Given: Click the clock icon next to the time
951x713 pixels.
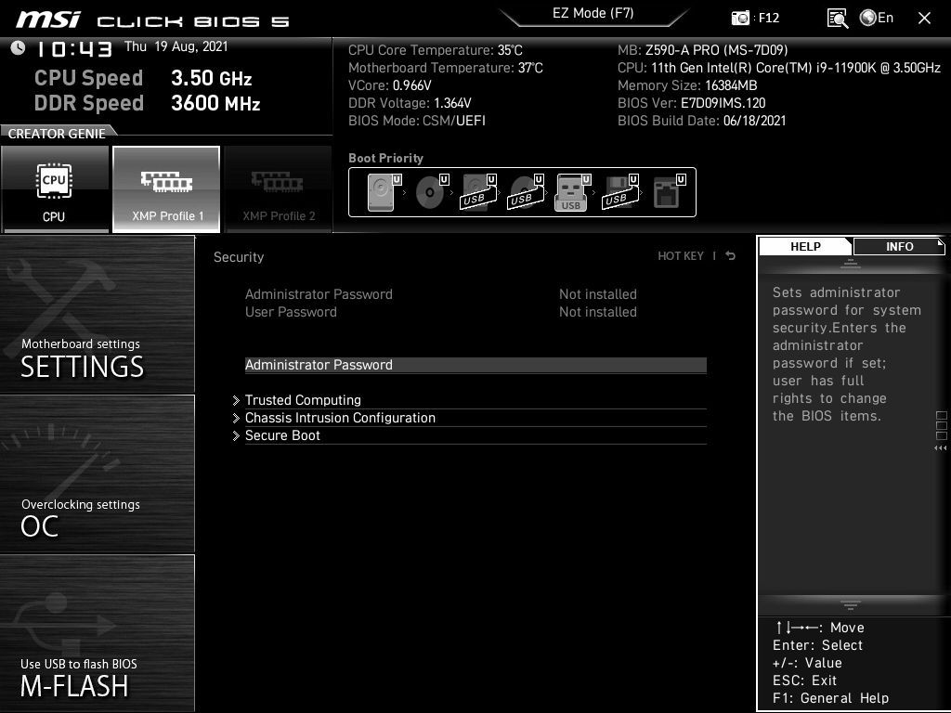Looking at the screenshot, I should coord(19,47).
